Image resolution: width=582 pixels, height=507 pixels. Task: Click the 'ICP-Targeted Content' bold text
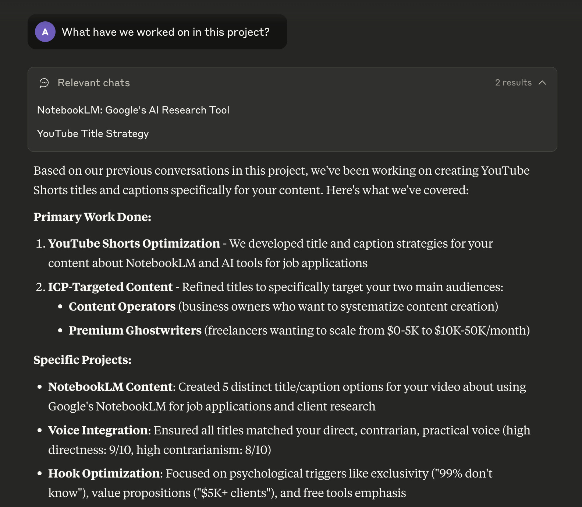coord(110,287)
